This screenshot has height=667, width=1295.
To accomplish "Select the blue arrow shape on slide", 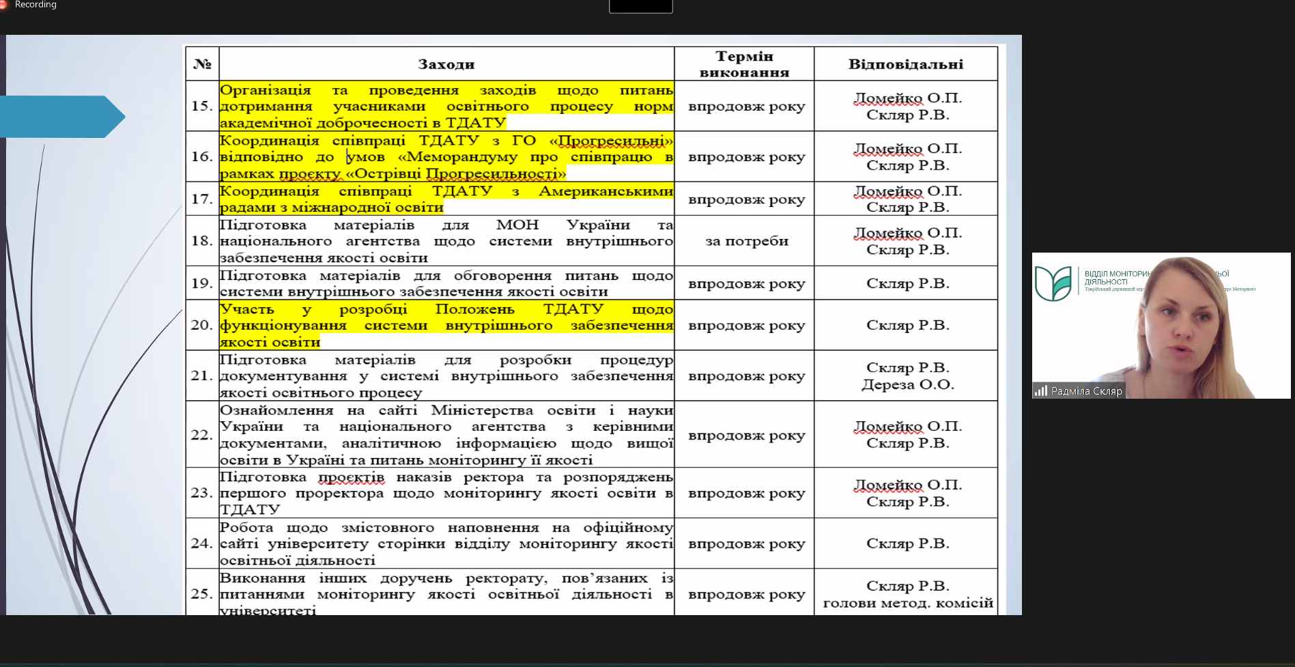I will (63, 117).
